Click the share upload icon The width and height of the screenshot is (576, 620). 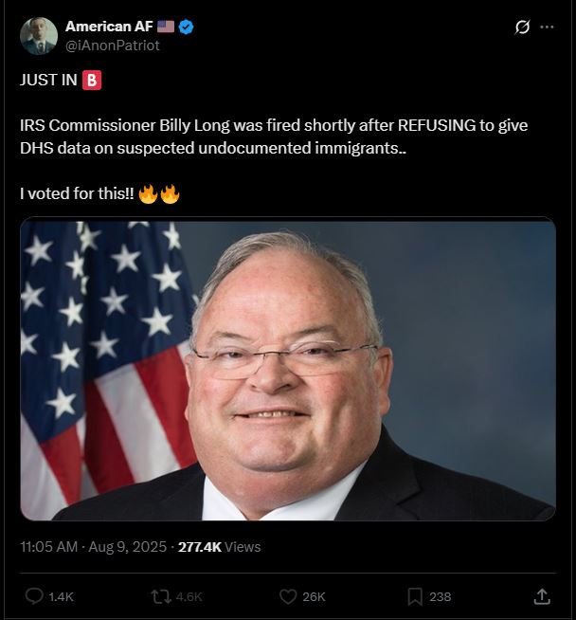[x=542, y=596]
